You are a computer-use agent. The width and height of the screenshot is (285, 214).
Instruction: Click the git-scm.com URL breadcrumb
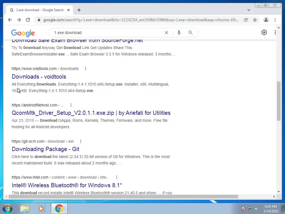[43, 141]
